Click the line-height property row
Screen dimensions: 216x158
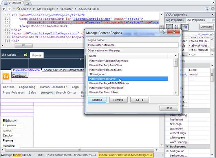(x=188, y=120)
